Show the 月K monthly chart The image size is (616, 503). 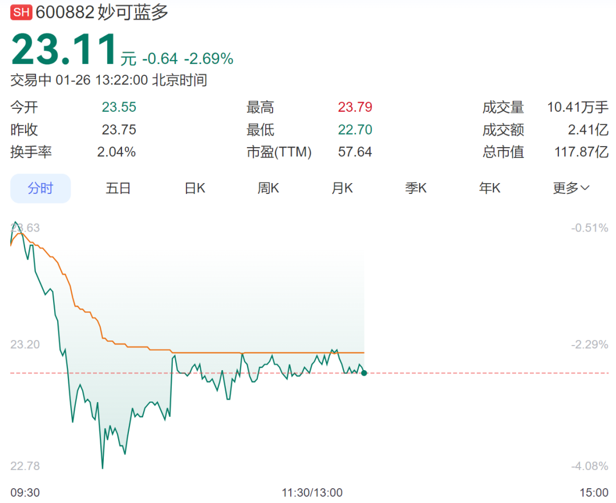342,188
